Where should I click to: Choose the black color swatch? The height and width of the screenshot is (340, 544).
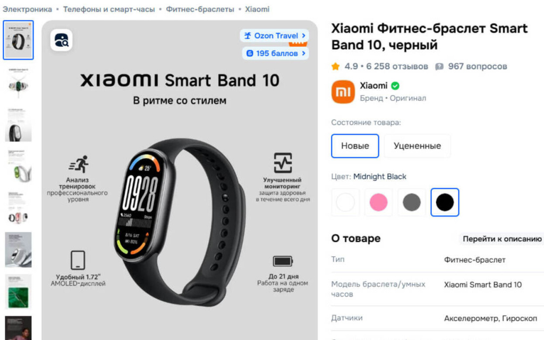pos(445,202)
